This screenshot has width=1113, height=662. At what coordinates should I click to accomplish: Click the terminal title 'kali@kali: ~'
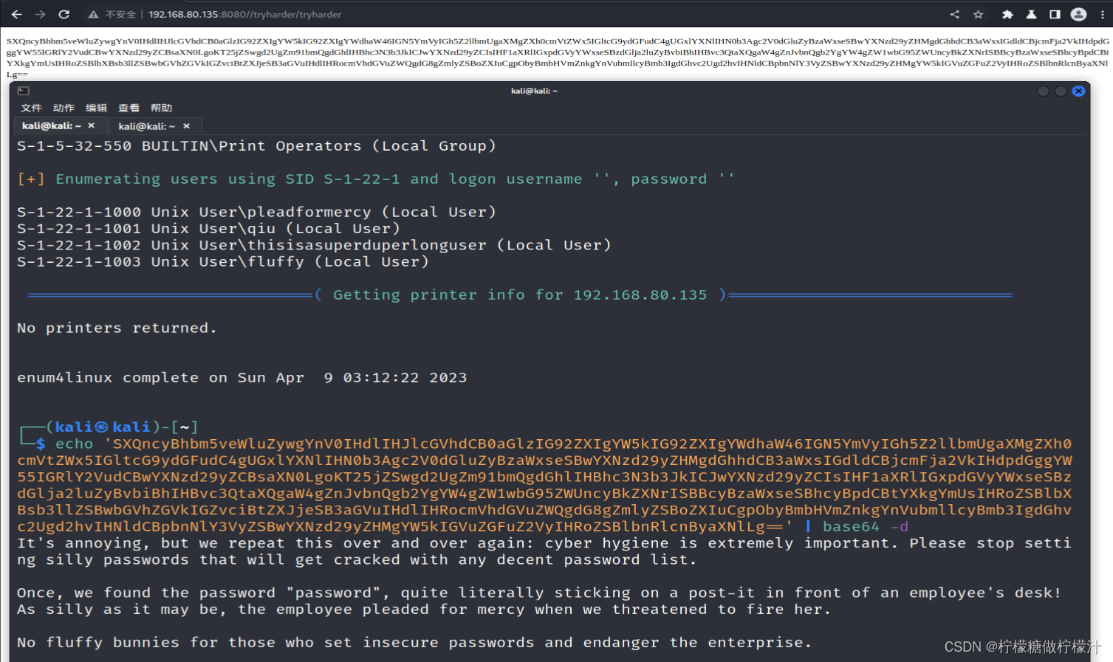point(534,91)
